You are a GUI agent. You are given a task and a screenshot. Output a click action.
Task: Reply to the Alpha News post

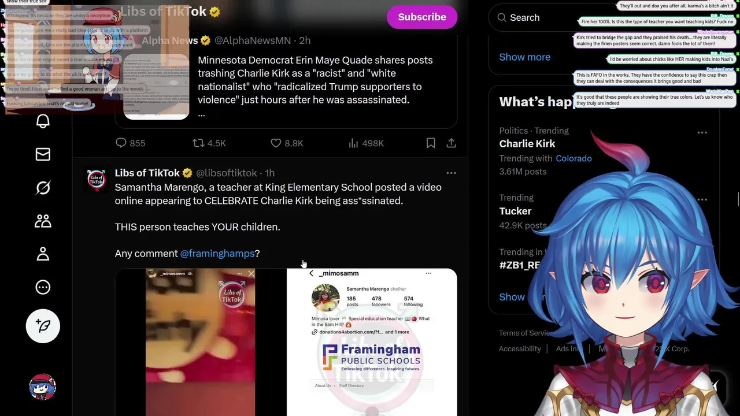pyautogui.click(x=130, y=143)
